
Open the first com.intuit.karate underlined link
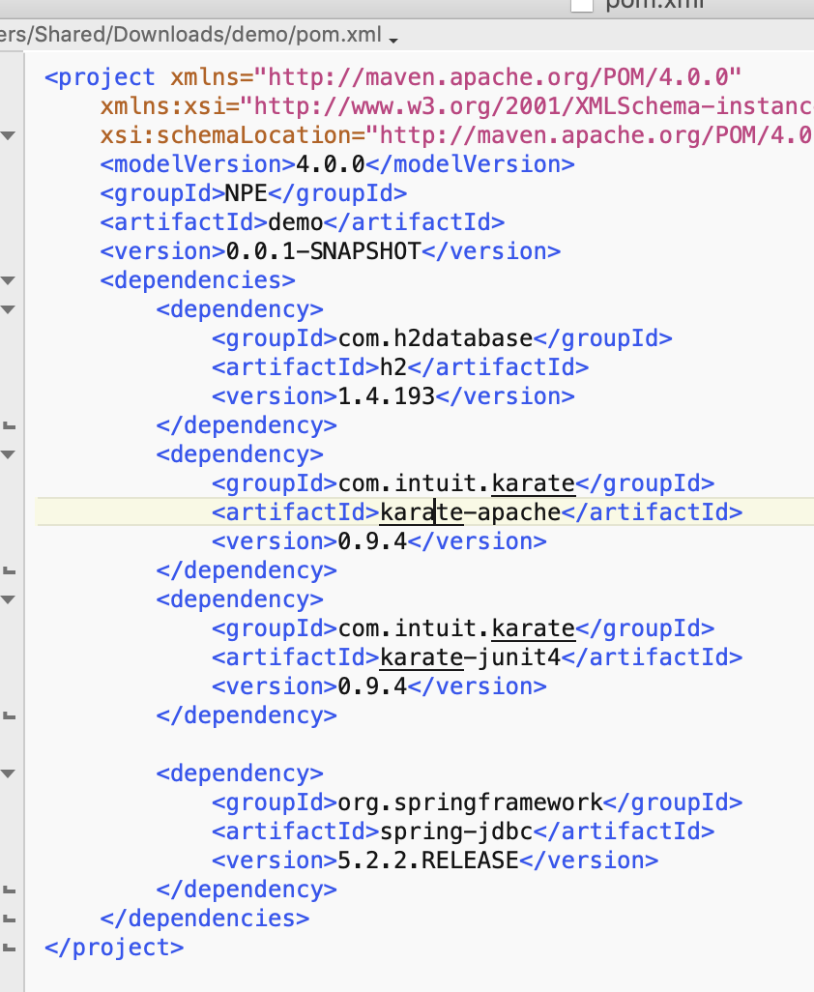pos(533,483)
